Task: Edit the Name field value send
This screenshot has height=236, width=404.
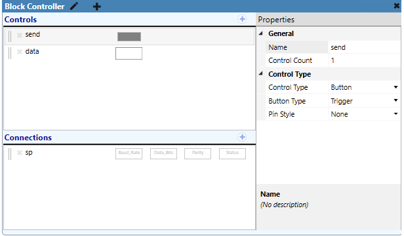Action: [x=364, y=47]
